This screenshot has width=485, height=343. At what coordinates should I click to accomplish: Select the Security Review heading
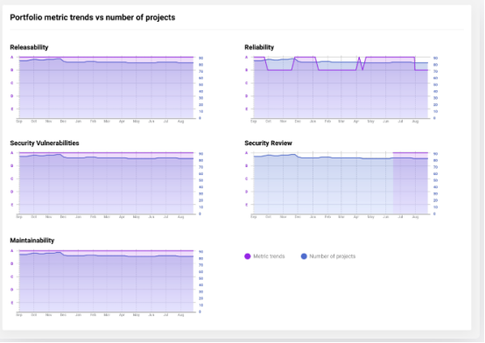tap(268, 143)
